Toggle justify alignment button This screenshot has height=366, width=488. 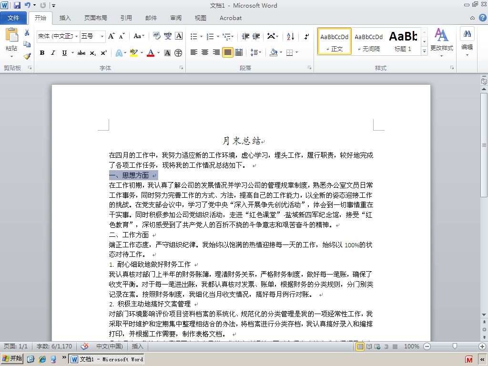point(228,52)
